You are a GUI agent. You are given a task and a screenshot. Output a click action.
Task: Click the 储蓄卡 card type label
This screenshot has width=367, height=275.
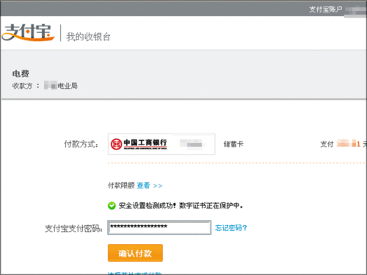pyautogui.click(x=233, y=144)
